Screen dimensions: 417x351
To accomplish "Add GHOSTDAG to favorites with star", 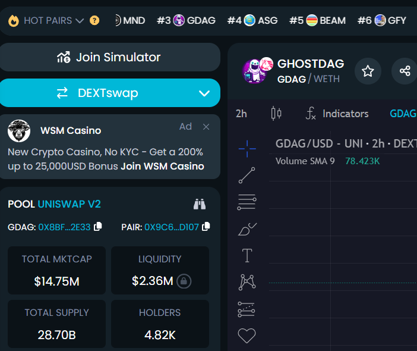I will (368, 71).
